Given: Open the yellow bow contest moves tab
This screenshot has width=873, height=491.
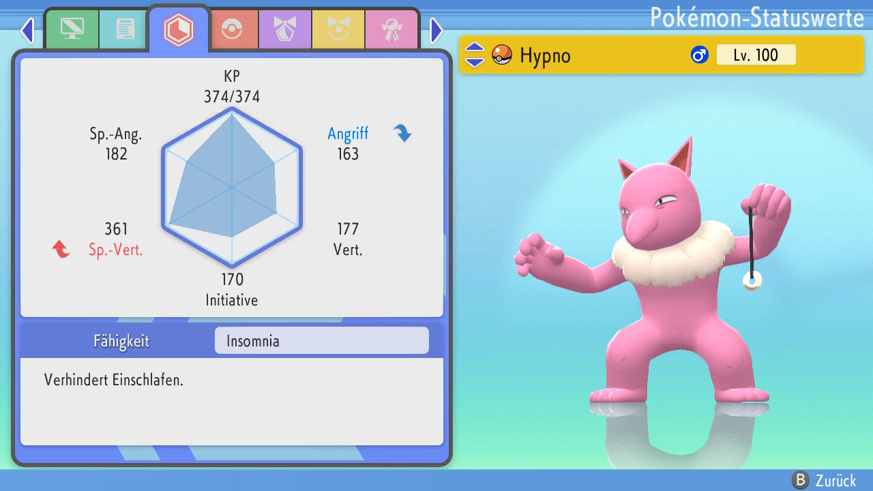Looking at the screenshot, I should click(338, 29).
